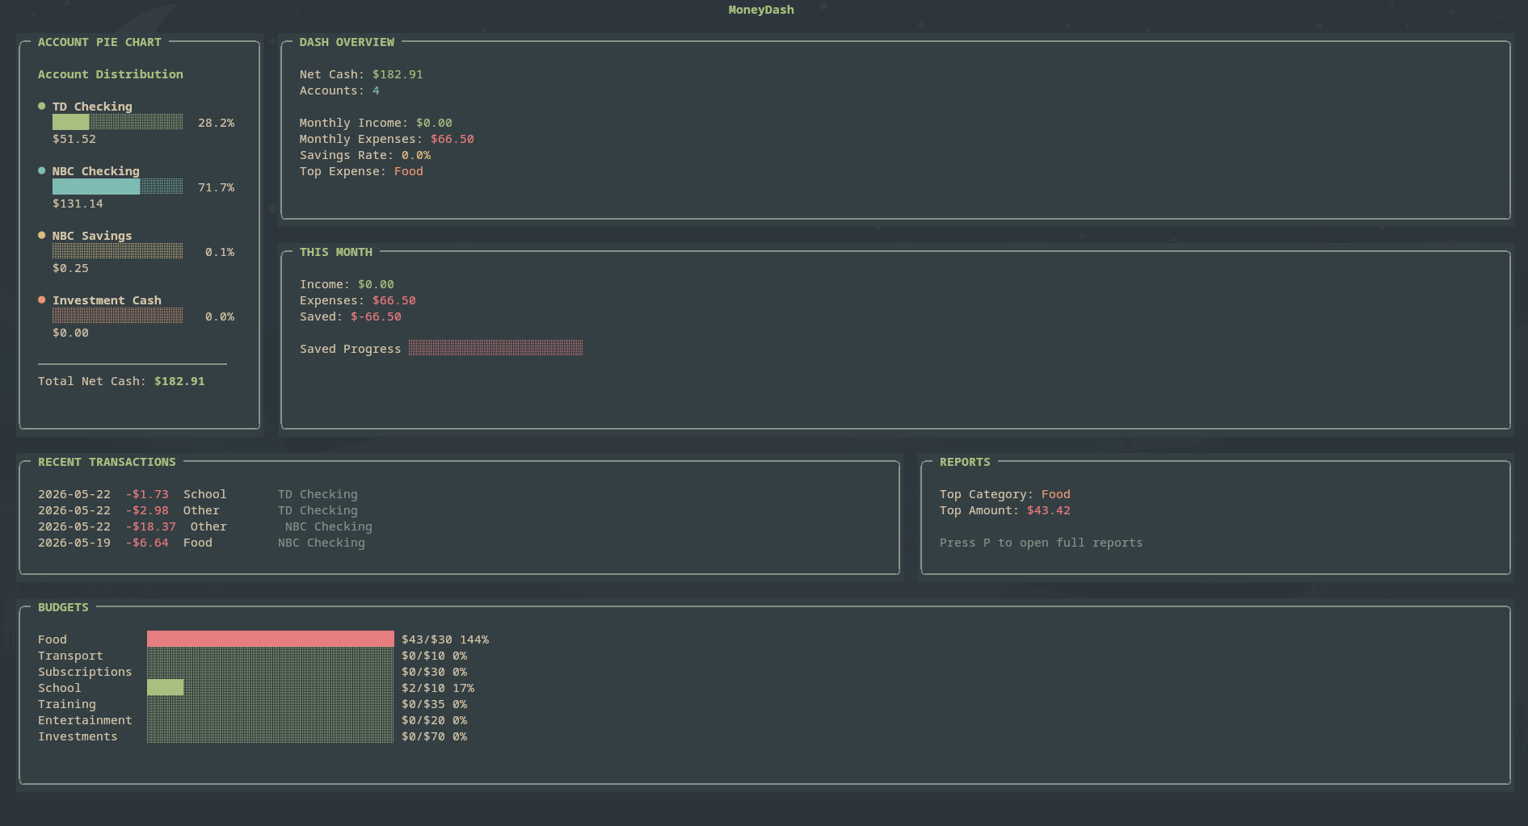Click the Saved $-66.50 value
1528x826 pixels.
[x=376, y=317]
